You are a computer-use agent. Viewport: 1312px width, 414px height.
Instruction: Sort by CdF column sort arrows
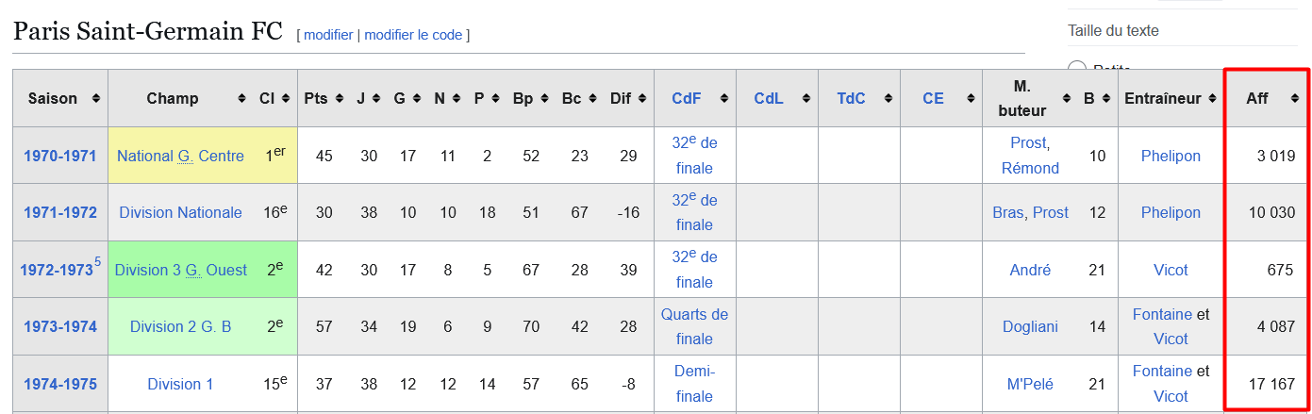723,99
